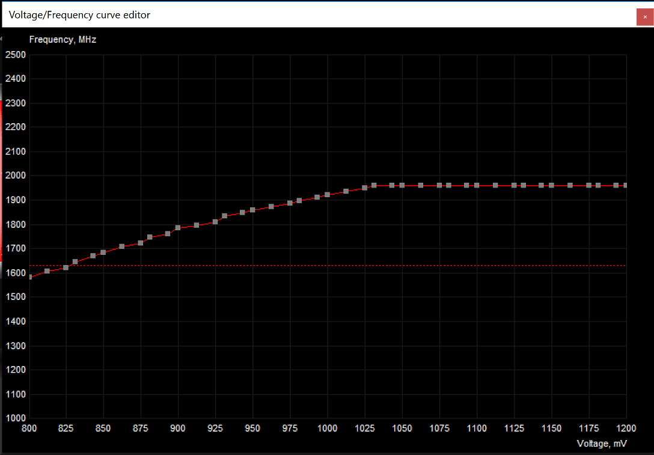Select the curve point at 950 mV
Viewport: 654px width, 455px height.
252,210
